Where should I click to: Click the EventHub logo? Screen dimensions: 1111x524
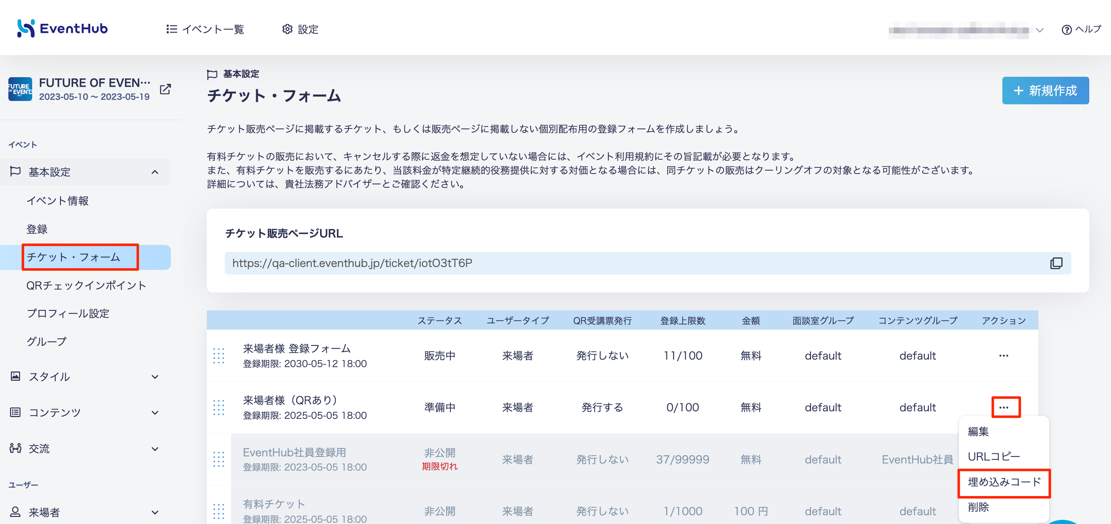tap(62, 28)
